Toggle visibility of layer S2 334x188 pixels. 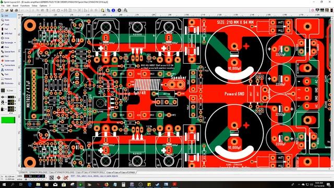coord(39,177)
